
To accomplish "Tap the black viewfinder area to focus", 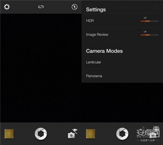I will tap(41, 68).
